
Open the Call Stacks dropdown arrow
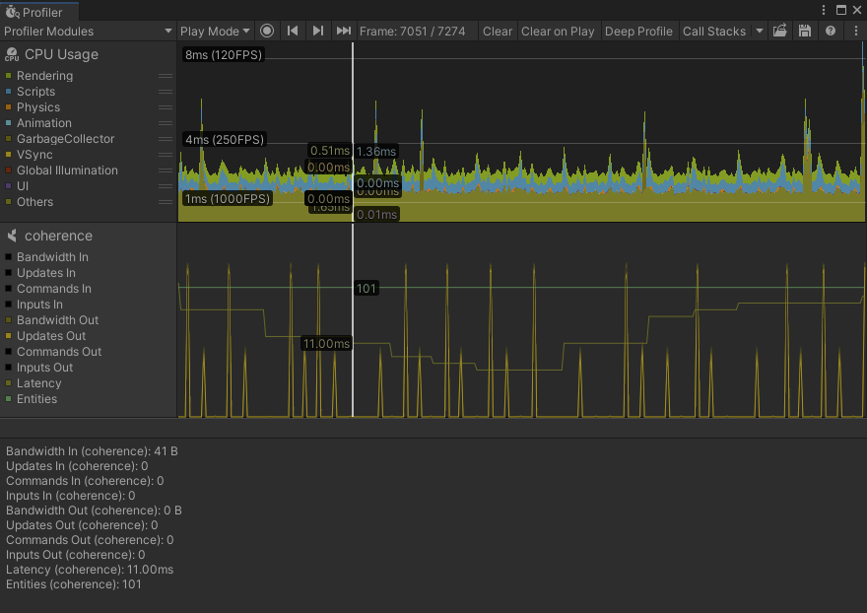point(759,32)
